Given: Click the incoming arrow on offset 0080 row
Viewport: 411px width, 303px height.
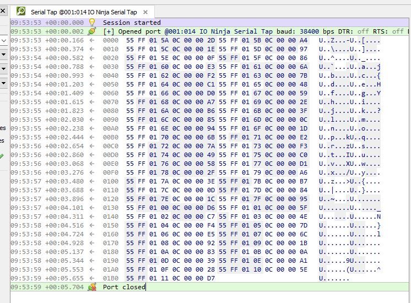Looking at the screenshot, I should (92, 111).
